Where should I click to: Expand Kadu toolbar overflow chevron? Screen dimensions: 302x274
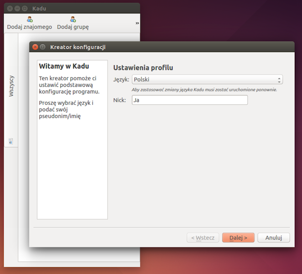coord(137,23)
